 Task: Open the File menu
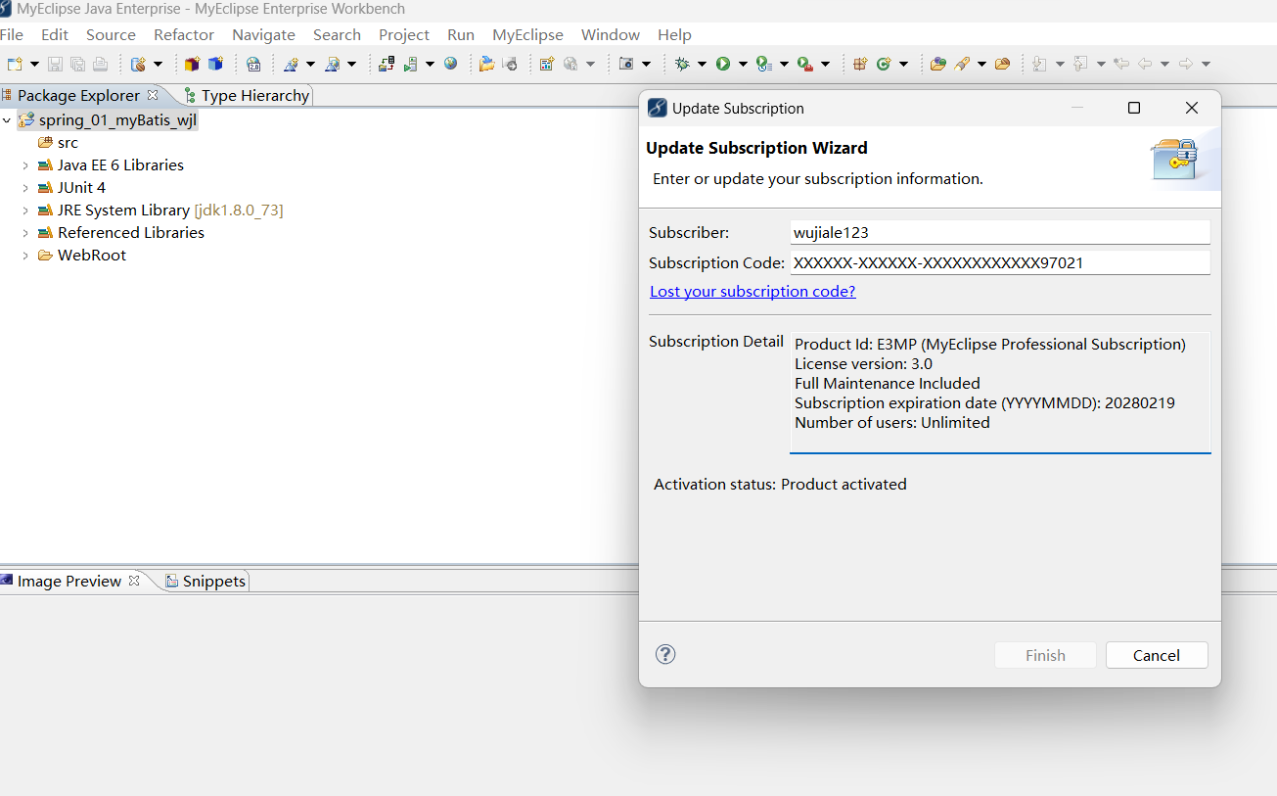12,34
